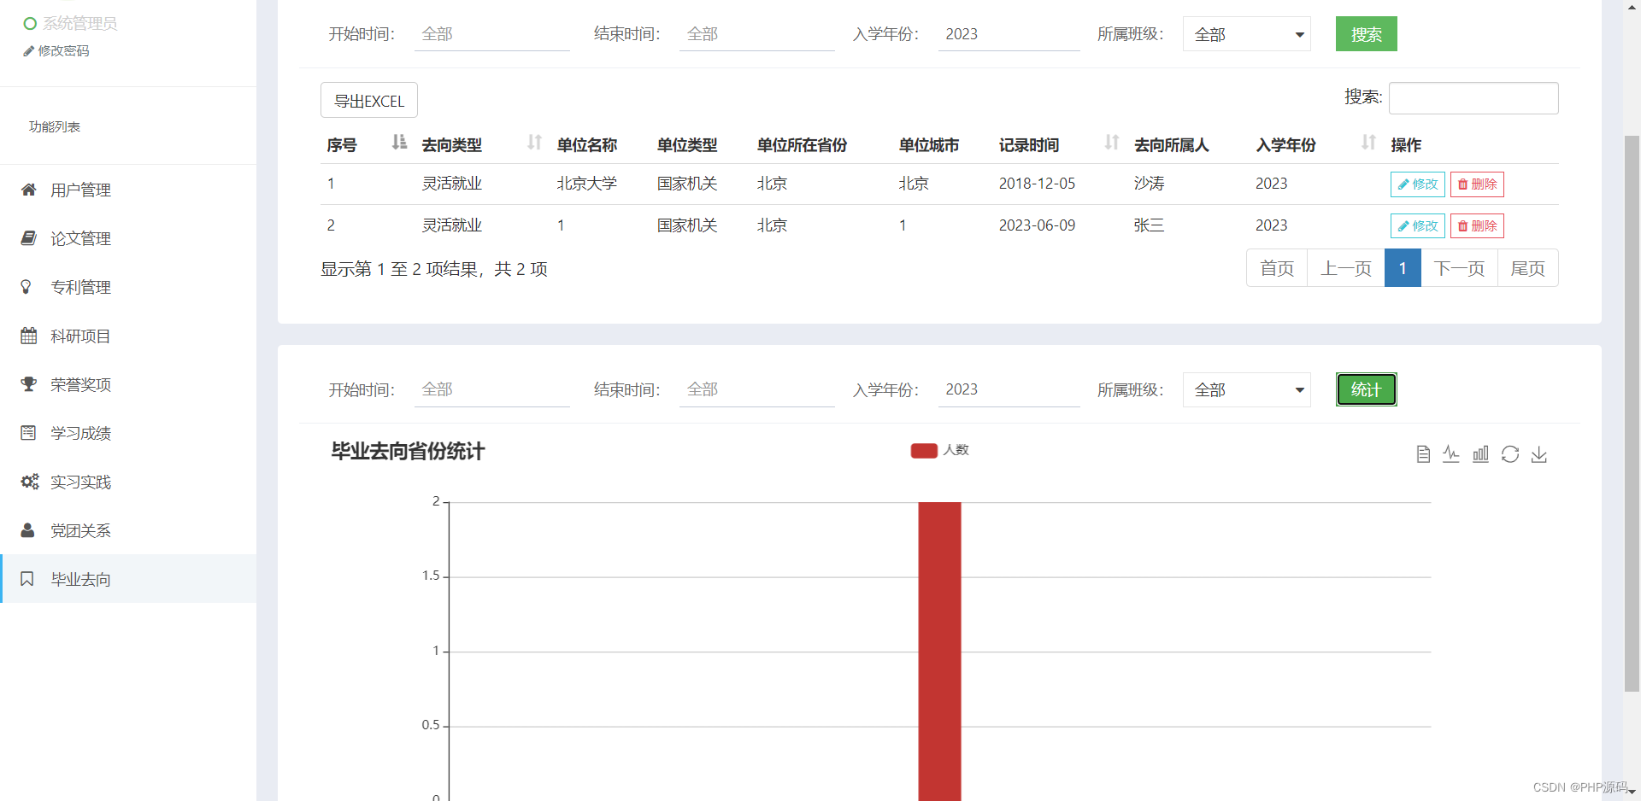Screen dimensions: 1641x801
Task: Click the page vertical scrollbar
Action: 1632,413
